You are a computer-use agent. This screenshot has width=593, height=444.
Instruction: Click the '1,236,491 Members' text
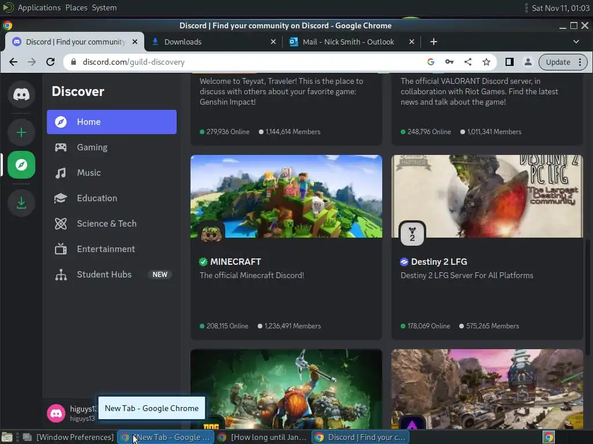coord(292,326)
